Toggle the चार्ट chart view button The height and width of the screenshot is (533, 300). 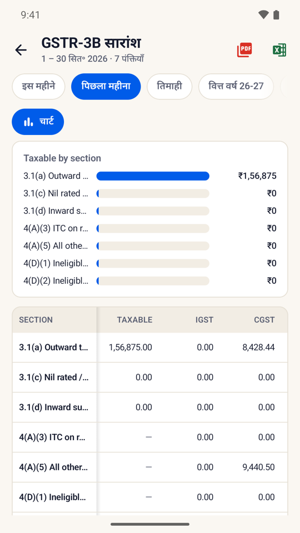point(38,122)
